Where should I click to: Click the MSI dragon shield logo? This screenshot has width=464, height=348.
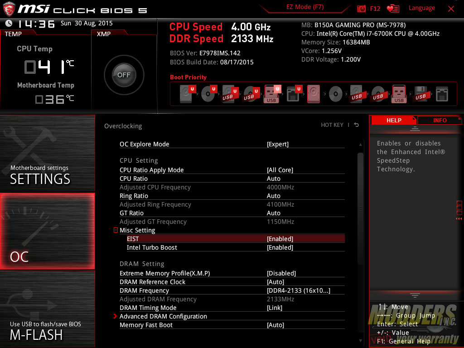tap(9, 9)
